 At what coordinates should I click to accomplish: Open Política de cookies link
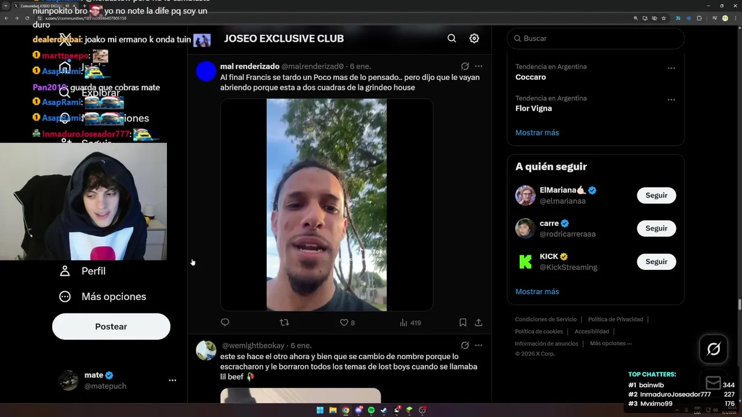tap(539, 331)
